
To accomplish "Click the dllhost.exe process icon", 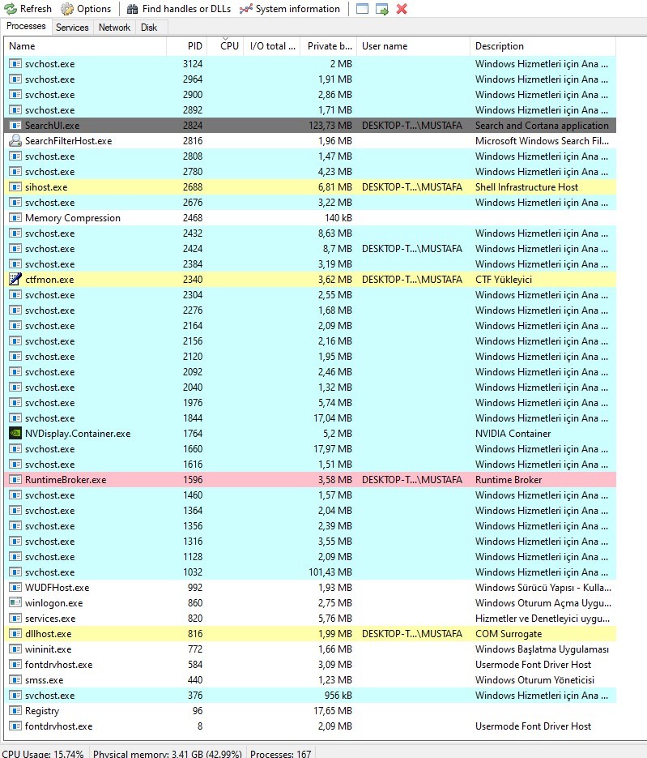I will pyautogui.click(x=15, y=634).
